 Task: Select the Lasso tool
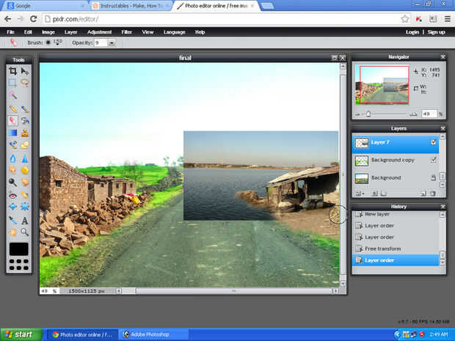coord(25,83)
